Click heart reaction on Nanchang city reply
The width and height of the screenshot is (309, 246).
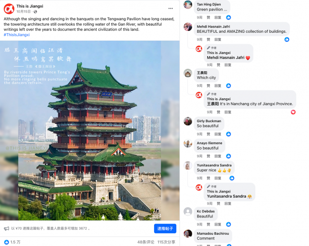pyautogui.click(x=293, y=112)
